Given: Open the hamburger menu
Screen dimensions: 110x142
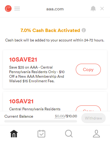Looking at the screenshot, I should 17,9.
